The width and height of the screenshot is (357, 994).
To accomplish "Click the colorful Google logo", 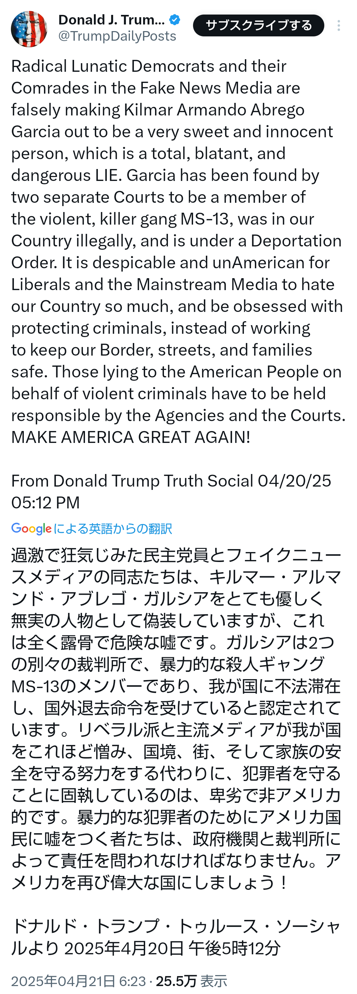I will [x=31, y=528].
